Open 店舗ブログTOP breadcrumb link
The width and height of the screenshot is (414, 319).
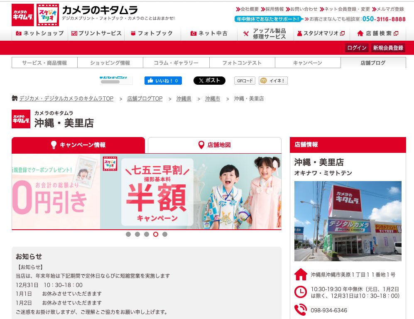[145, 98]
